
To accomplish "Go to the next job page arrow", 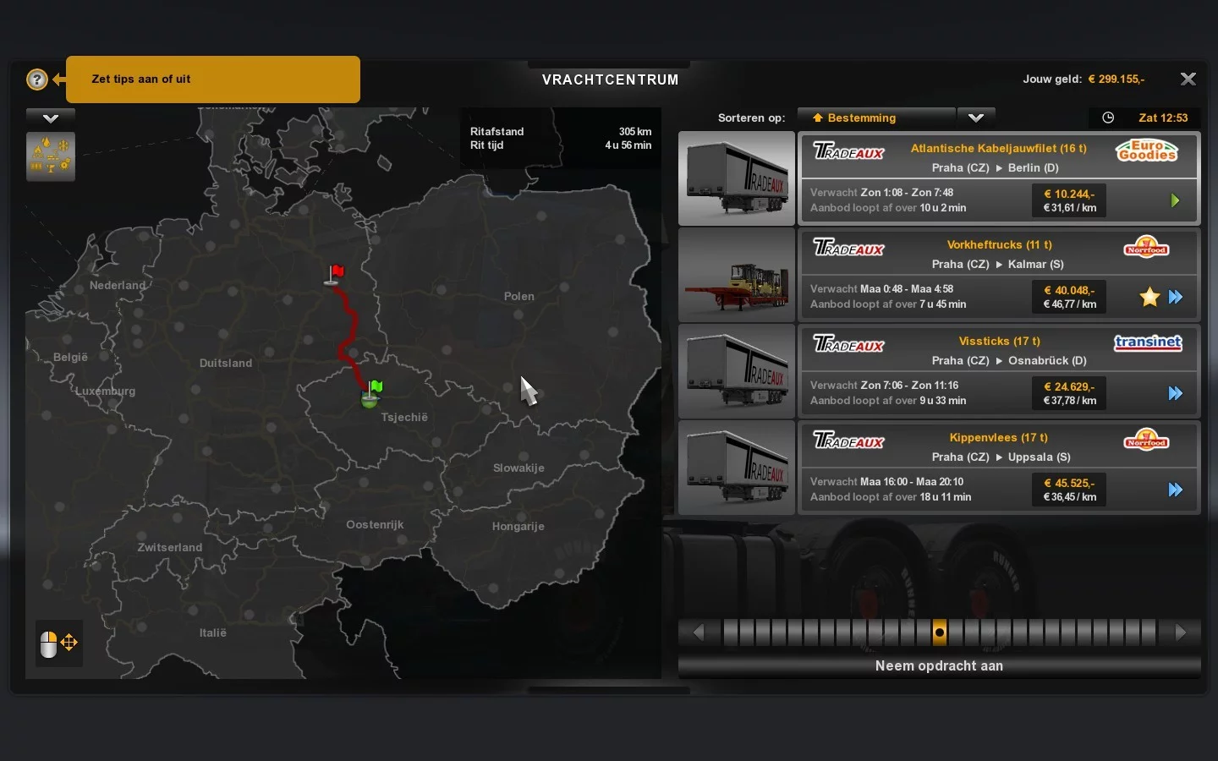I will (x=1181, y=632).
